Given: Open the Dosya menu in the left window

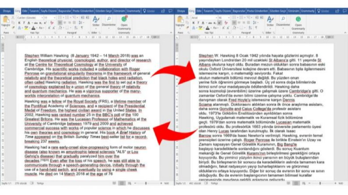Looking at the screenshot, I should (x=7, y=11).
